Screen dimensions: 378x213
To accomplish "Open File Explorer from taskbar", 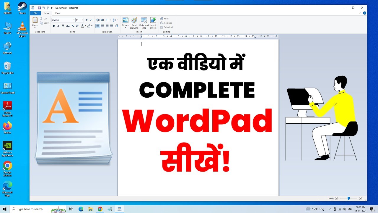I will pyautogui.click(x=90, y=209).
